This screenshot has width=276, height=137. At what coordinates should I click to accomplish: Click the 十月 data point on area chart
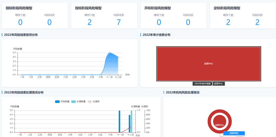(x=101, y=75)
